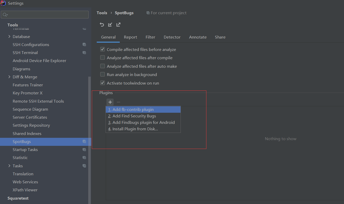Image resolution: width=344 pixels, height=204 pixels.
Task: Enable Analyze affected files after compile
Action: 103,58
